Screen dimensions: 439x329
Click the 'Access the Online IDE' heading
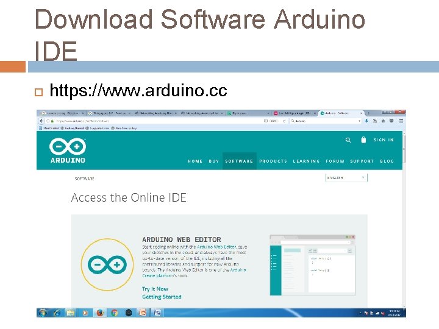coord(129,197)
